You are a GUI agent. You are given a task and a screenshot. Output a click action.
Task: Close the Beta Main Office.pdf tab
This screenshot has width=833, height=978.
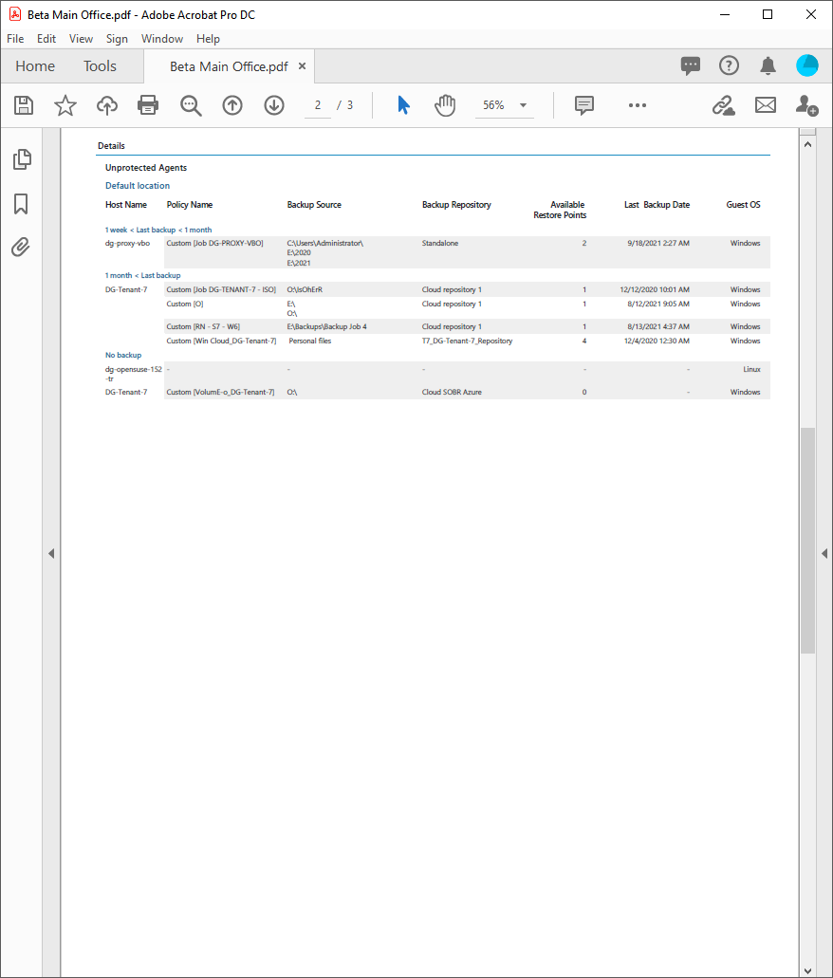302,66
